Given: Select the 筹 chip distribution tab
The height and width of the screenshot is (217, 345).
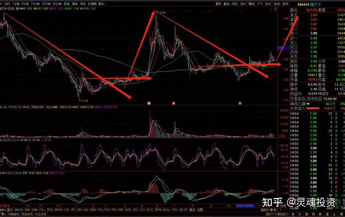Looking at the screenshot, I should point(342,214).
